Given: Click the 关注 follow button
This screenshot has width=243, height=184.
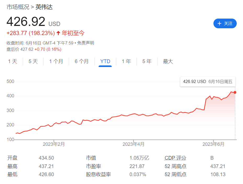Looking at the screenshot, I should click(x=225, y=23).
